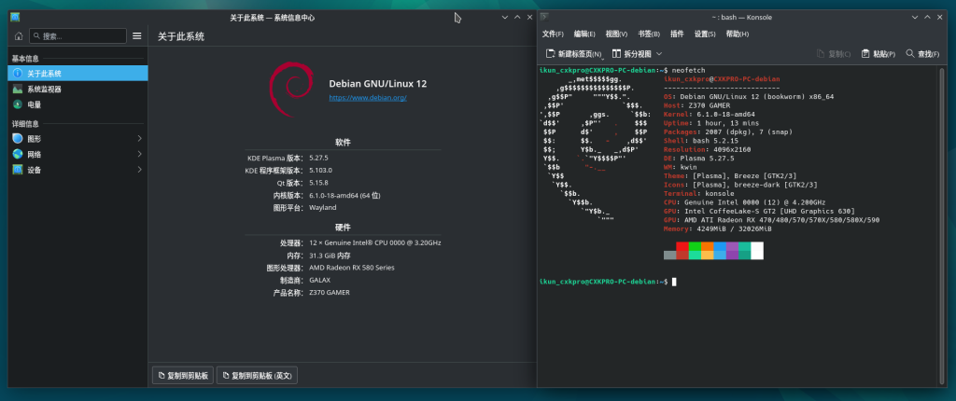Open the 帮助(H) menu in Konsole
This screenshot has height=401, width=956.
click(x=738, y=35)
